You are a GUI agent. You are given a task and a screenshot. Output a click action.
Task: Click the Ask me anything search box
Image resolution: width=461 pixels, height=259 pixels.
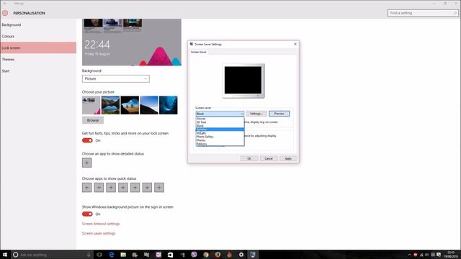pyautogui.click(x=53, y=255)
